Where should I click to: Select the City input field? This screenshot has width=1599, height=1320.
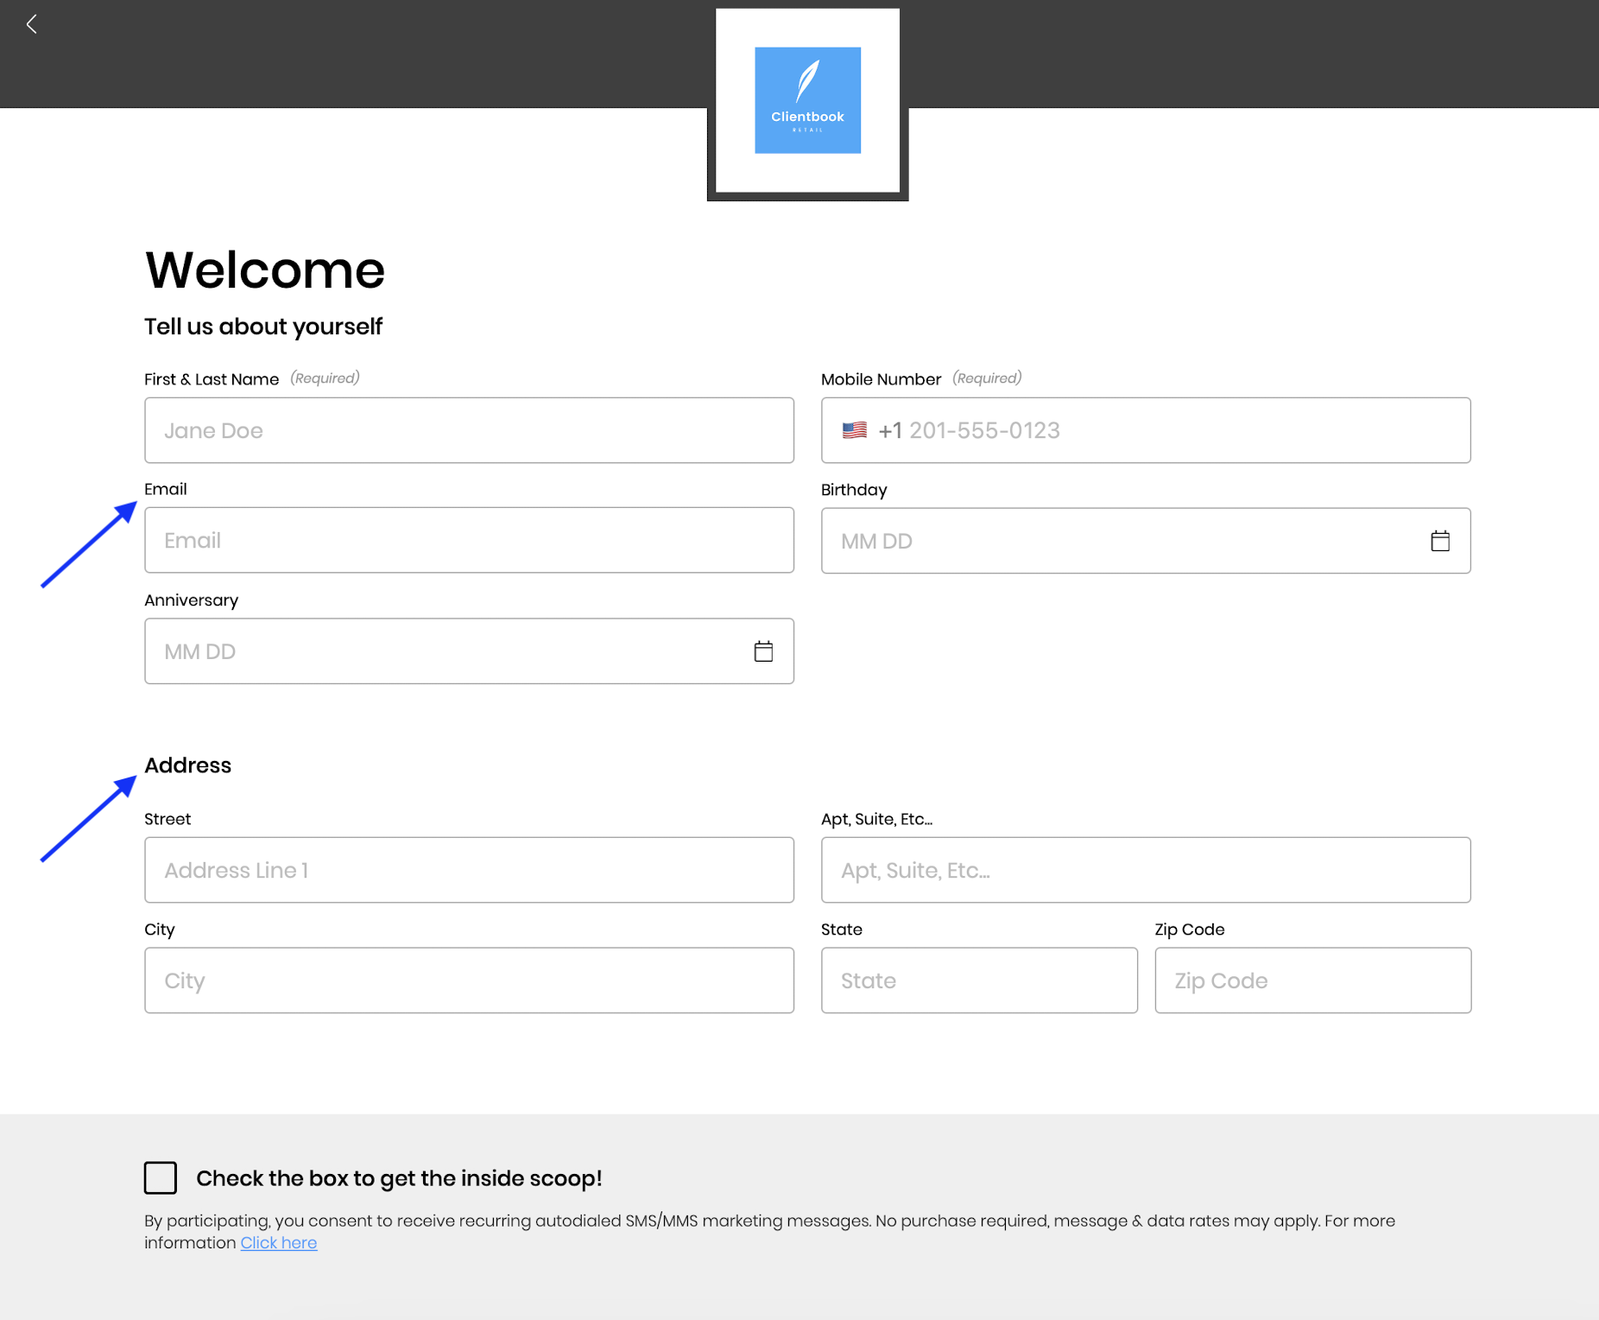coord(469,980)
